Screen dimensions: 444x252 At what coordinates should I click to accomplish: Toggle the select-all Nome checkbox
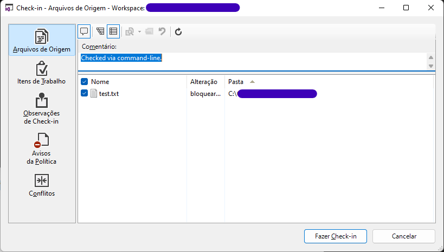(x=85, y=82)
